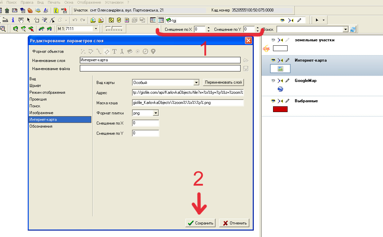Select Проекция in the settings list
383x237 pixels.
38,99
